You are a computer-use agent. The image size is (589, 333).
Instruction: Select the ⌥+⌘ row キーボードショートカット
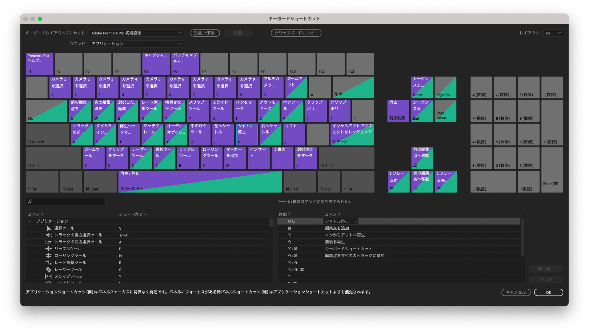(x=399, y=249)
